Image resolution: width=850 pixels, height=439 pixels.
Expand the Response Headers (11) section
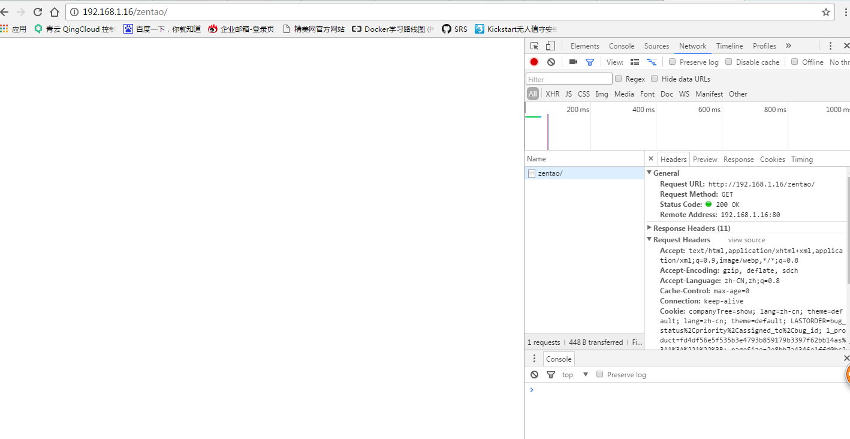pyautogui.click(x=649, y=228)
